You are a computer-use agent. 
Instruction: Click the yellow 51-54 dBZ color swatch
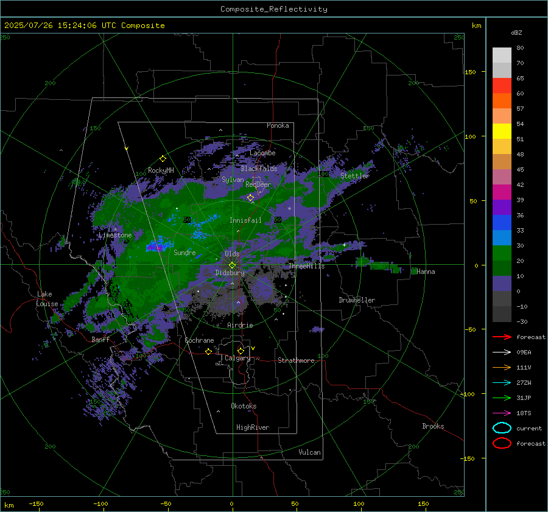502,132
